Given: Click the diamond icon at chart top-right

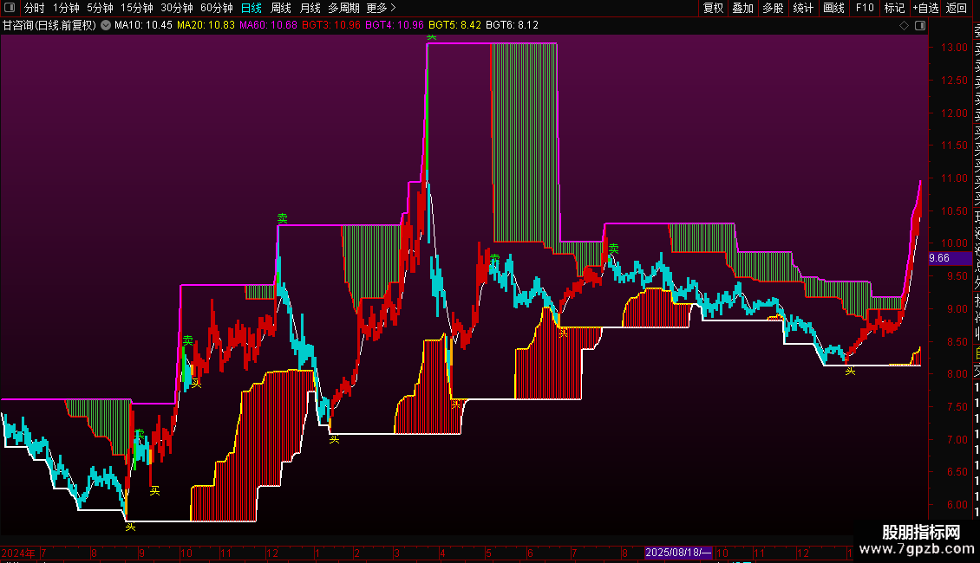Looking at the screenshot, I should 904,26.
